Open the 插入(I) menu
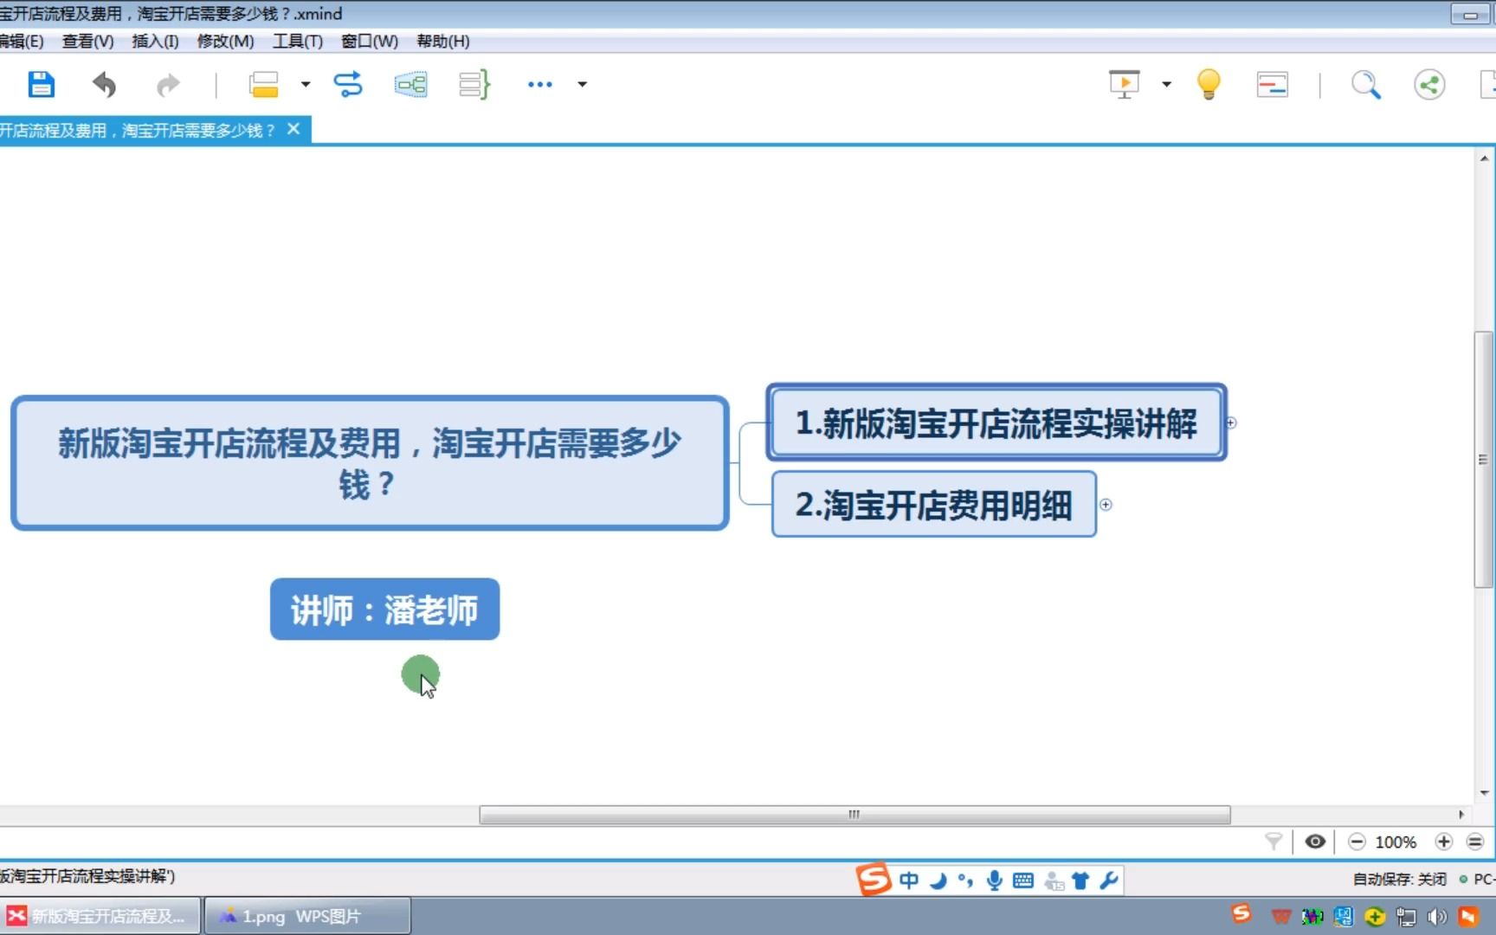 [155, 41]
